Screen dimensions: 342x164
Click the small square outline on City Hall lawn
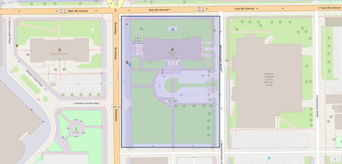point(186,35)
